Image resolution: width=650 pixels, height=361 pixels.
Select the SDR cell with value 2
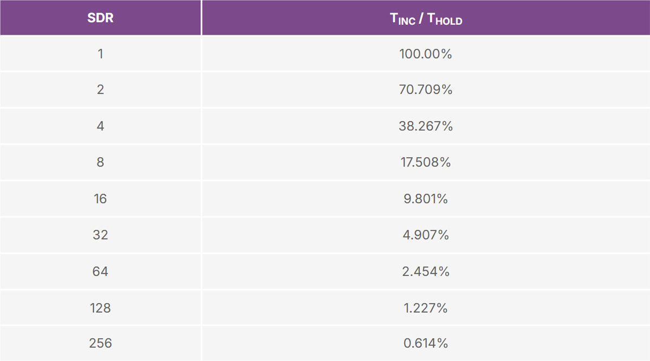[x=100, y=89]
